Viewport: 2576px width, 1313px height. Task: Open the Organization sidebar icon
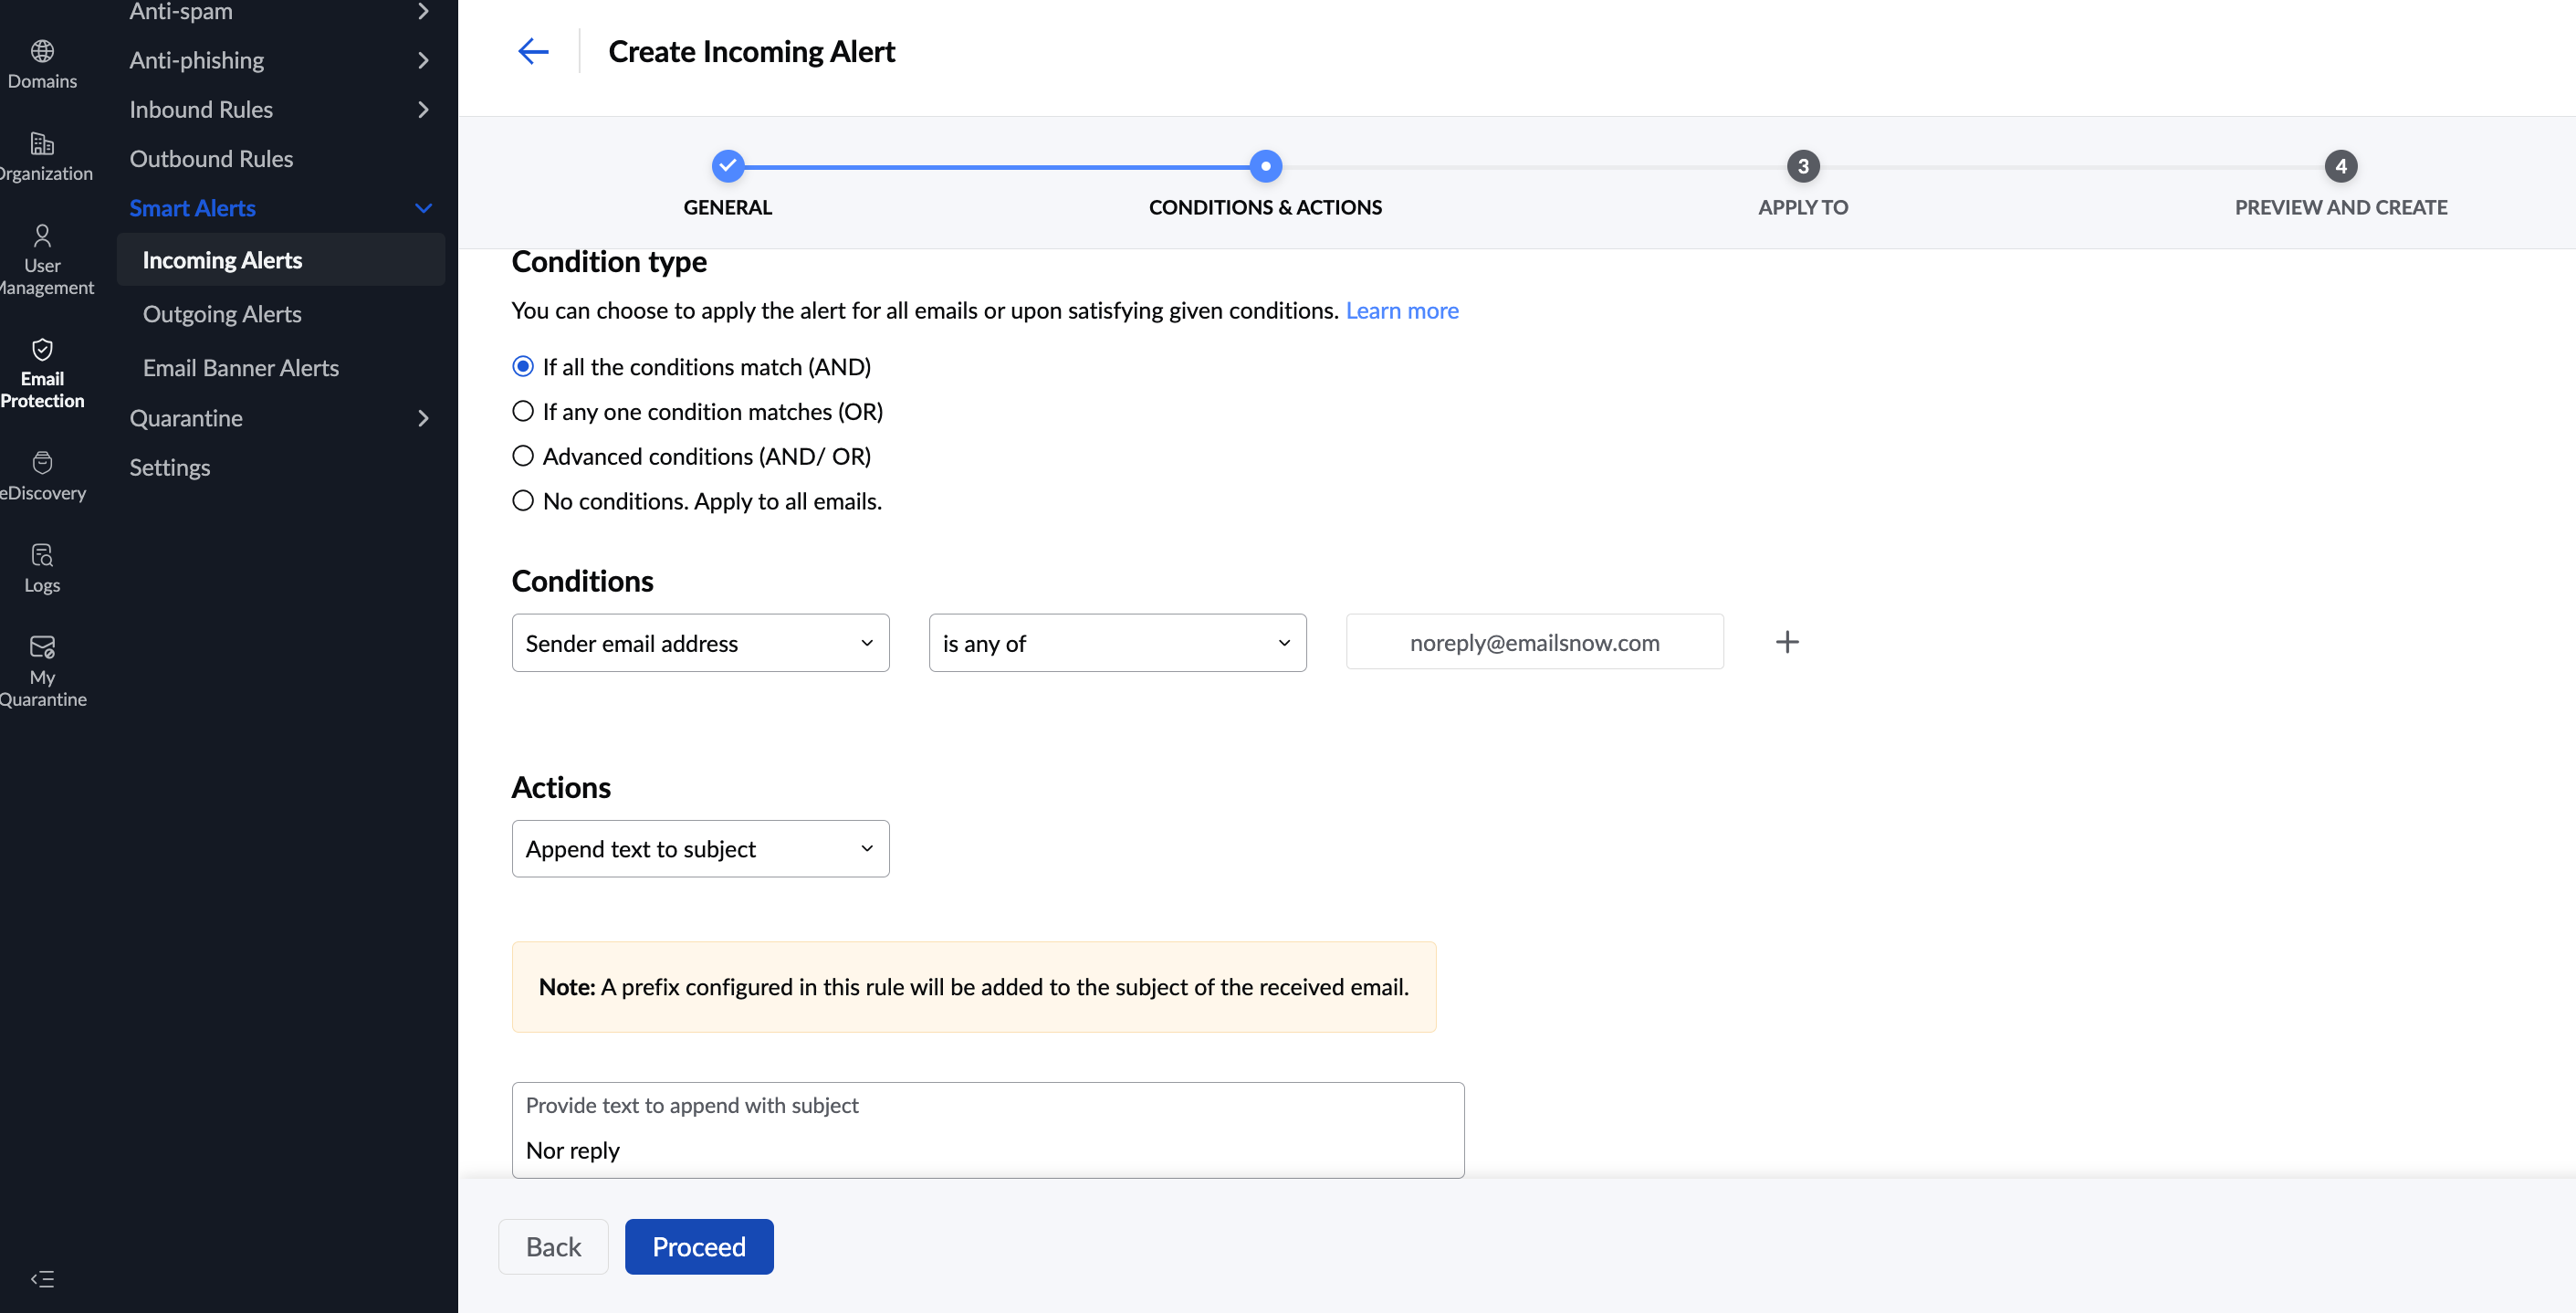coord(42,156)
